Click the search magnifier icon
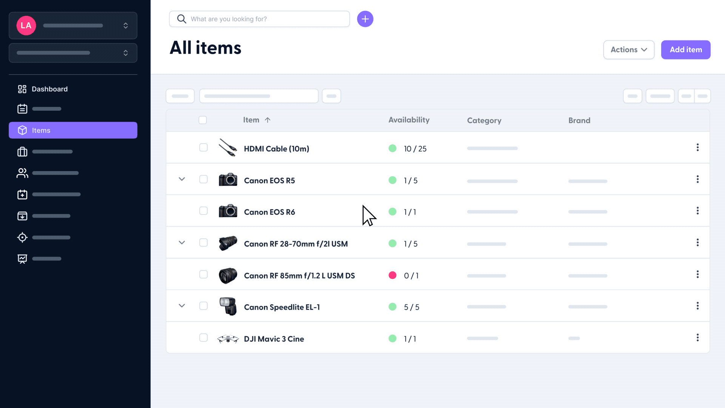 [x=182, y=19]
